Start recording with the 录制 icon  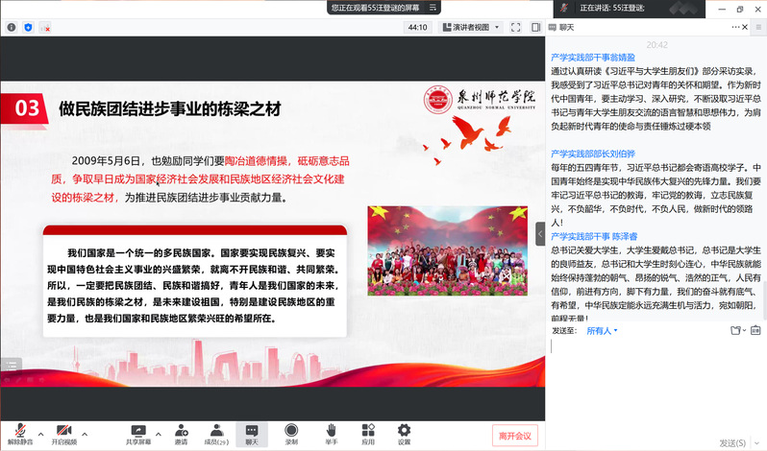(291, 433)
